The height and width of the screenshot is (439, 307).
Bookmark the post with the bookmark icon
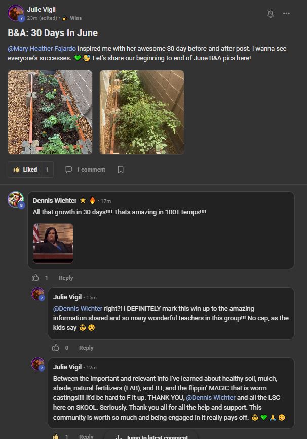121,170
